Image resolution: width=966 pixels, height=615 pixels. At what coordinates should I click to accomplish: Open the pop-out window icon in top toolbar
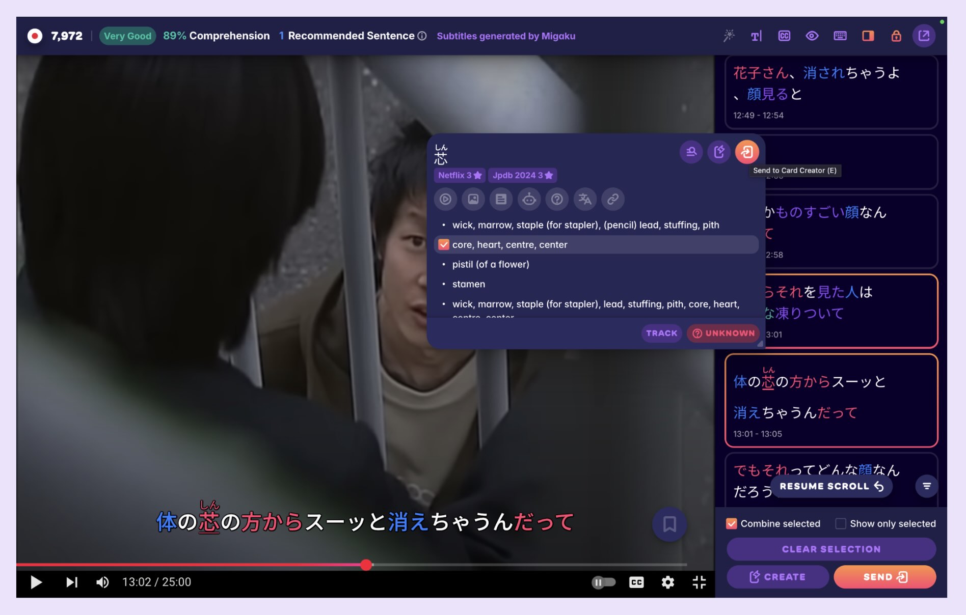click(x=924, y=36)
